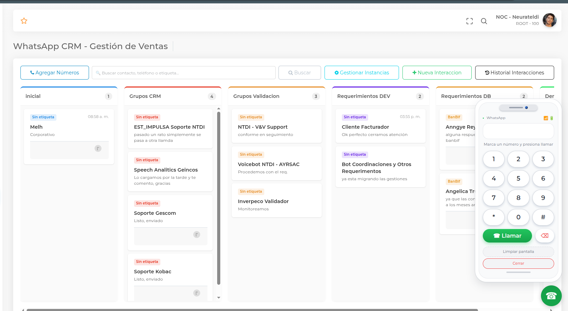The height and width of the screenshot is (311, 568).
Task: Dial digit 3 on the keypad
Action: coord(543,159)
